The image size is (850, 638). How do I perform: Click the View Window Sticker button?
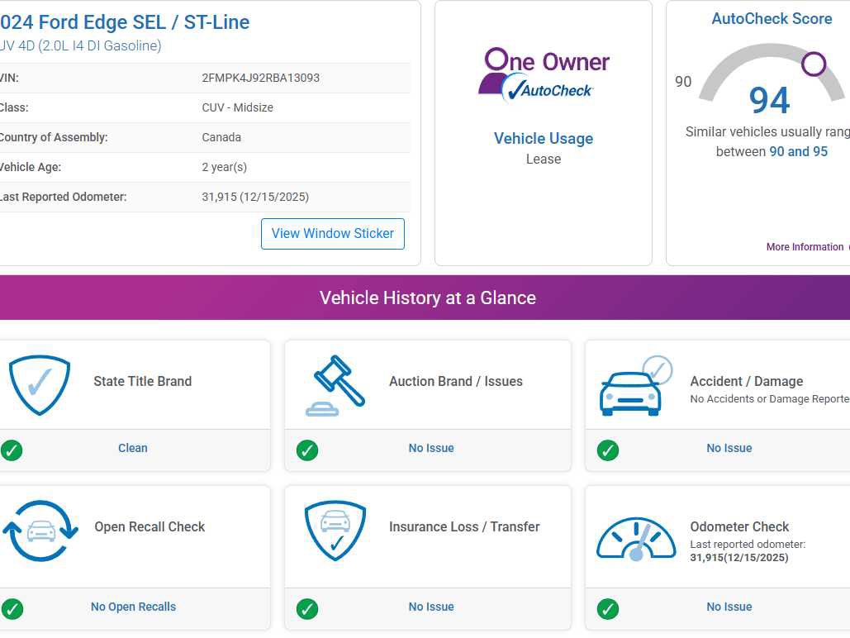point(333,234)
